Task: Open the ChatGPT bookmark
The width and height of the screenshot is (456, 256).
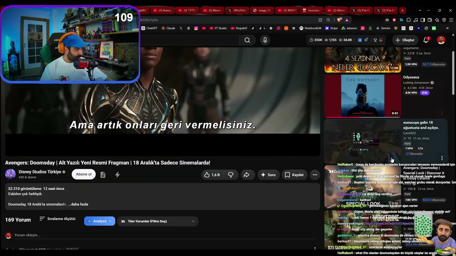Action: pyautogui.click(x=150, y=28)
